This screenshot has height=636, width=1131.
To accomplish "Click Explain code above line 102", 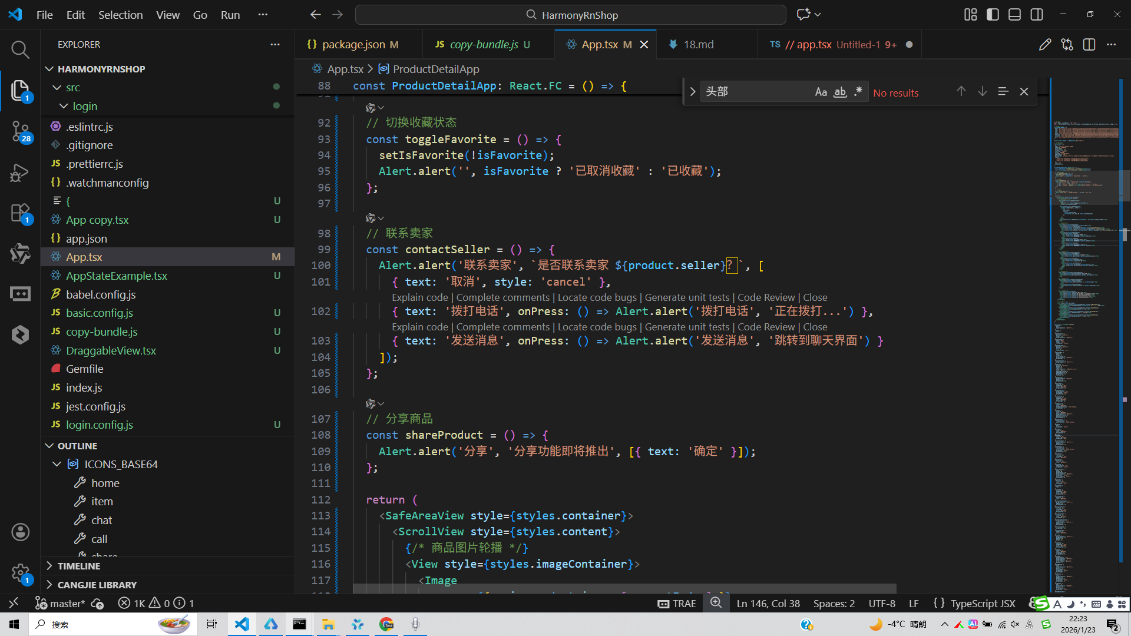I will pos(419,297).
